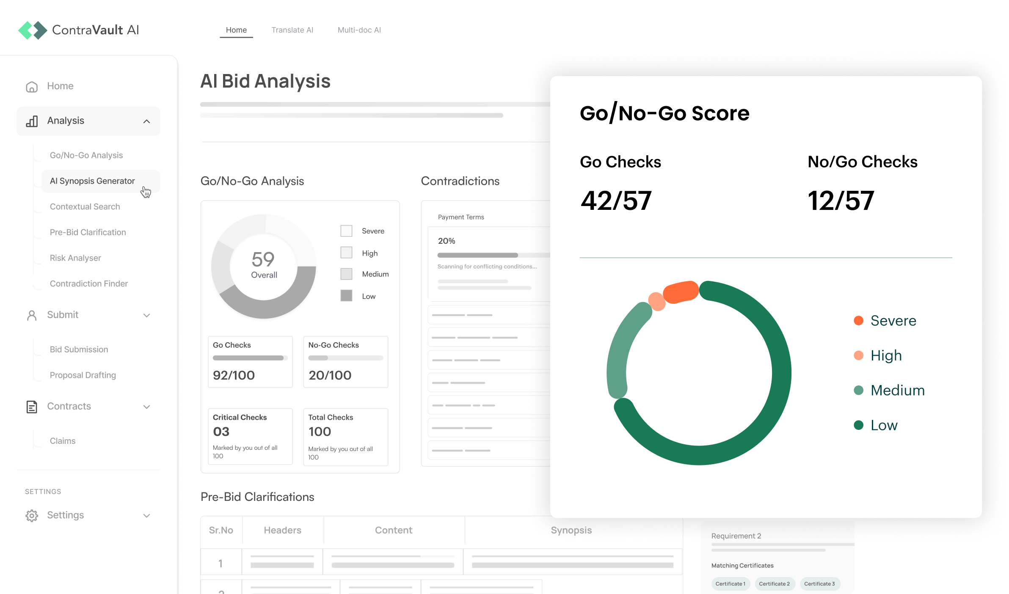Toggle the Severe checkbox in donut legend

point(346,231)
